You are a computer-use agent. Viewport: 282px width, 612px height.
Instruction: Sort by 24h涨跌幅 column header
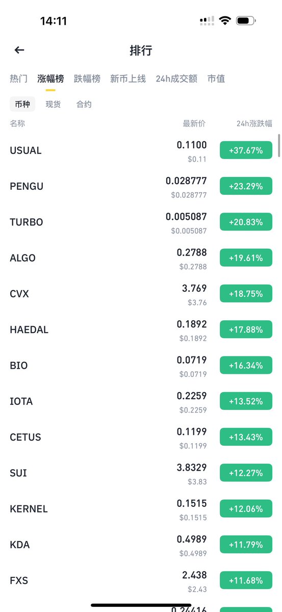(x=254, y=123)
